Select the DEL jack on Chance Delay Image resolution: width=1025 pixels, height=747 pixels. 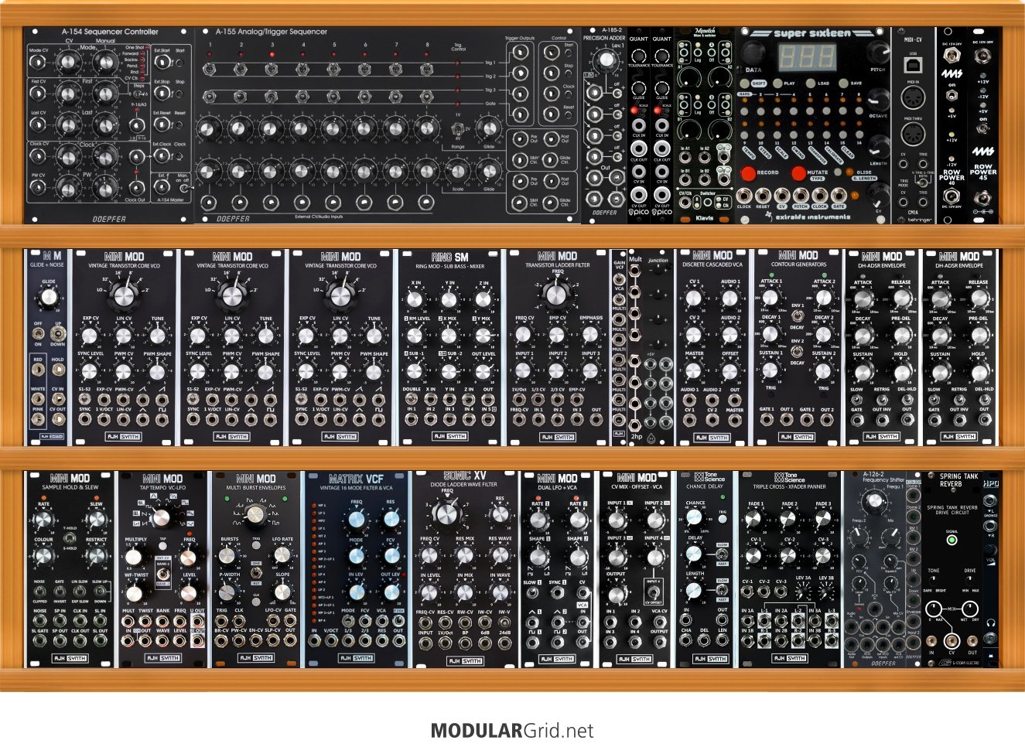[704, 641]
